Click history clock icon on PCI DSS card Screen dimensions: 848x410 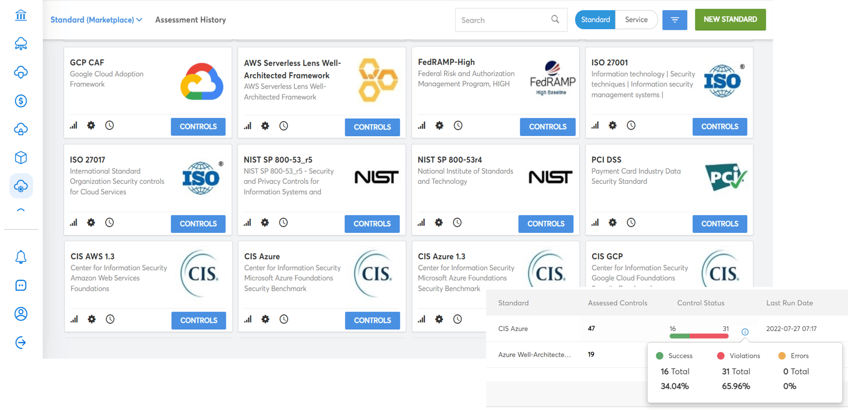[631, 222]
